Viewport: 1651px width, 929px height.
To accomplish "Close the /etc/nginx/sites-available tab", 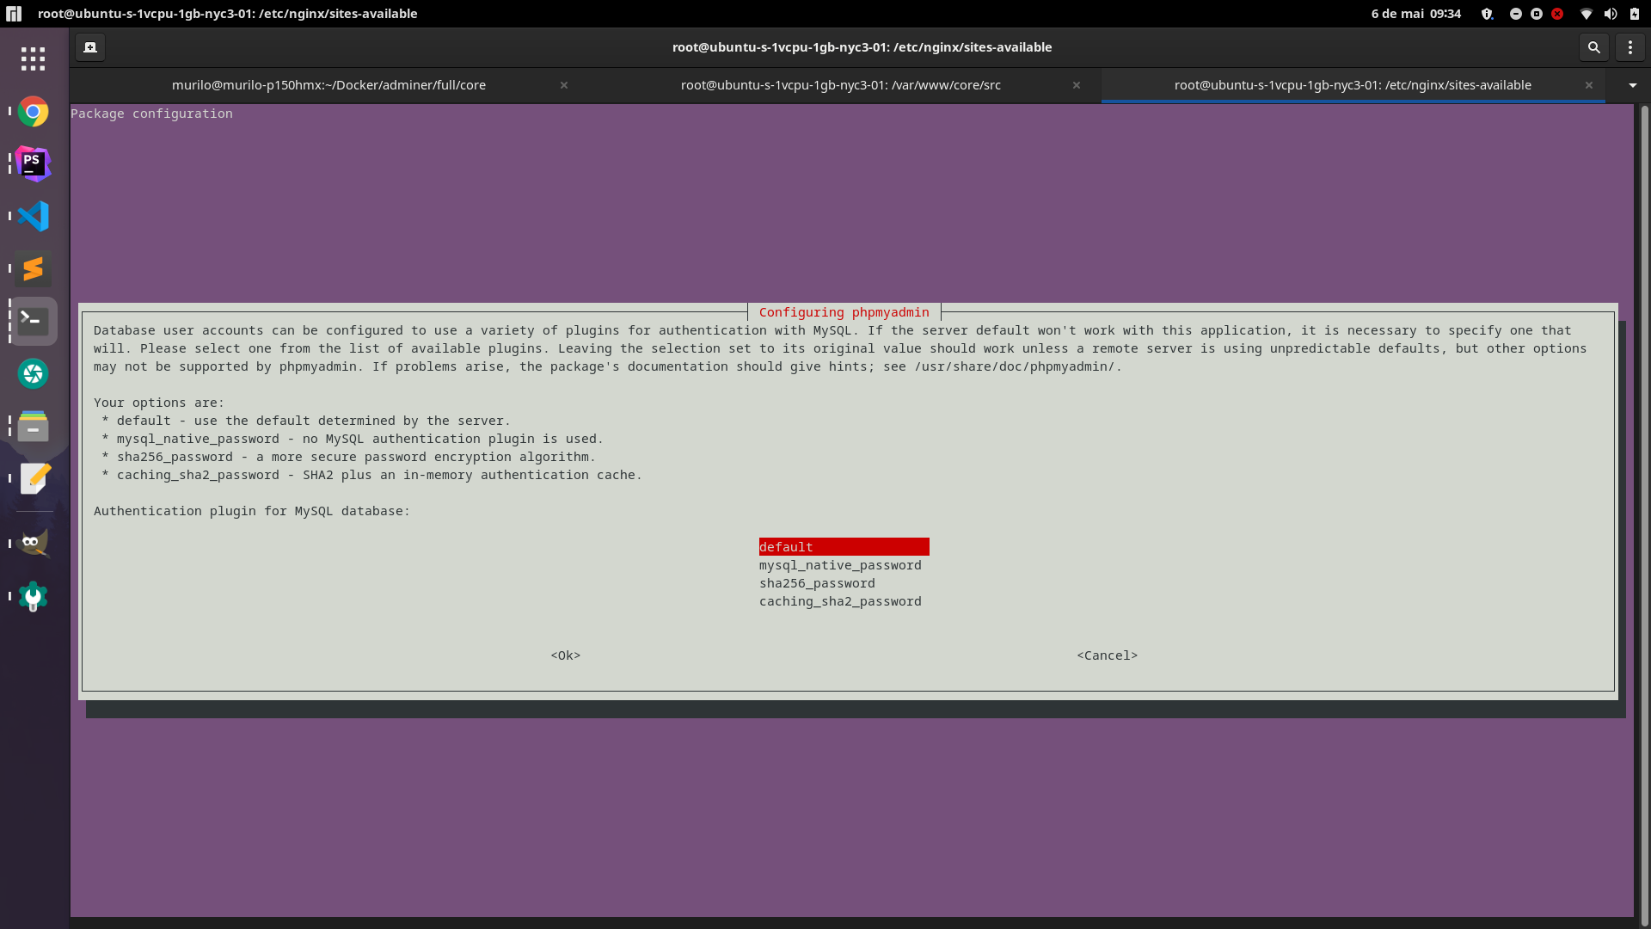I will [x=1589, y=85].
